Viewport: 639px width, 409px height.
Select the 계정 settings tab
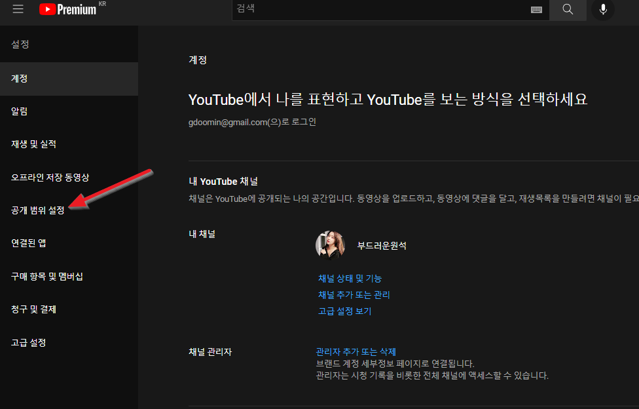click(x=69, y=79)
